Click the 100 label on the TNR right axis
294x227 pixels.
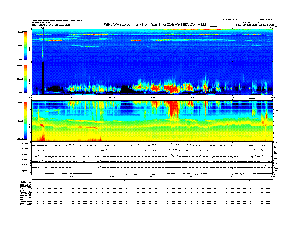tap(276, 110)
